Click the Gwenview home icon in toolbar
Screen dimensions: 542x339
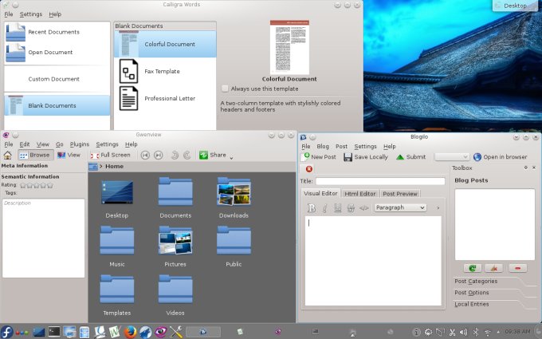pyautogui.click(x=8, y=155)
